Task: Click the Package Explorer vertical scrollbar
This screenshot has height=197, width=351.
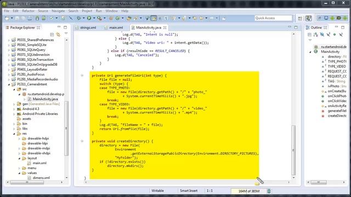Action: pyautogui.click(x=66, y=129)
